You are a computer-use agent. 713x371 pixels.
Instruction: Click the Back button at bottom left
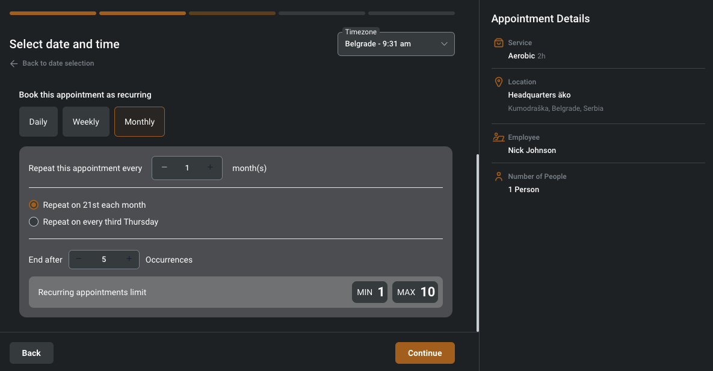[x=31, y=352]
